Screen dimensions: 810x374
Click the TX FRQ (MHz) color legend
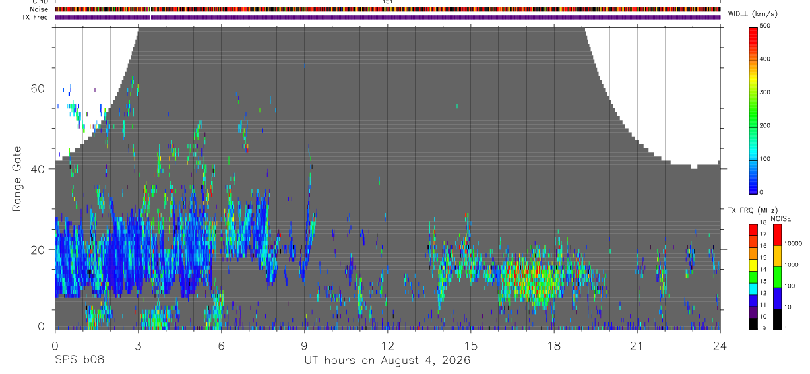point(753,277)
